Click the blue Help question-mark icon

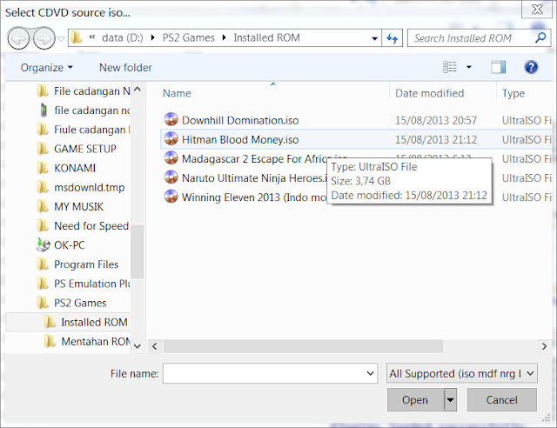[x=531, y=67]
